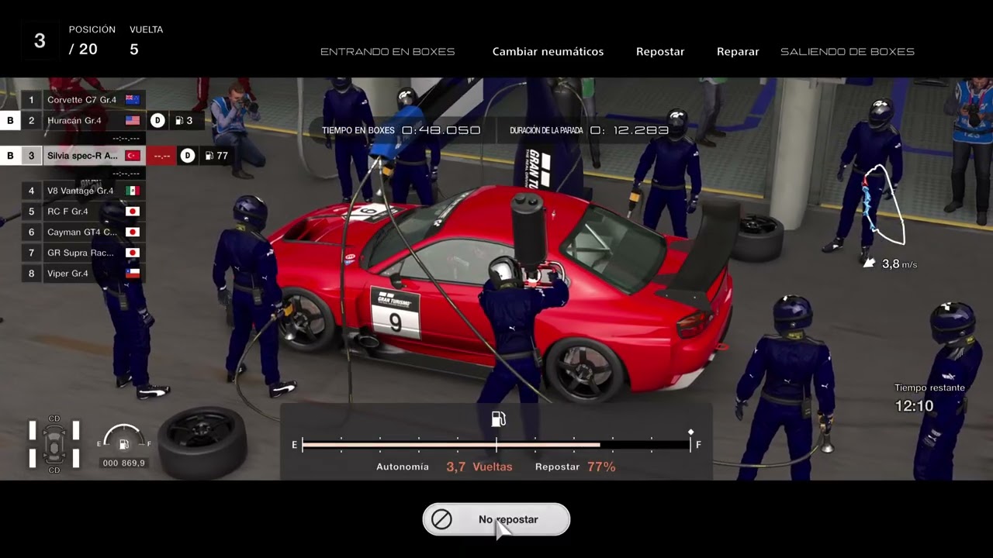The width and height of the screenshot is (993, 558).
Task: Select the Cambiar neumáticos pit step
Action: (548, 52)
